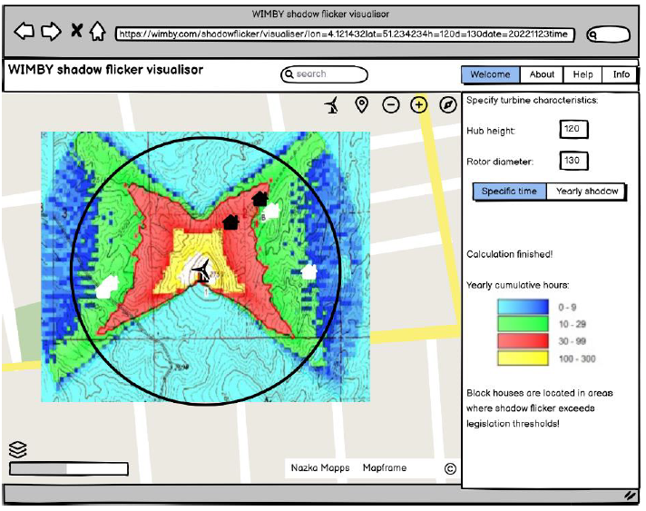Select the location pin marker tool
Screen dimensions: 646x511
pos(361,105)
